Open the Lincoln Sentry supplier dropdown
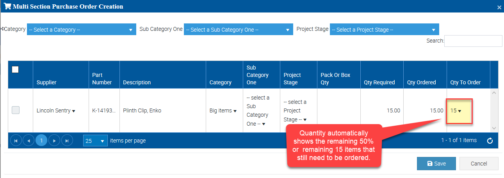The height and width of the screenshot is (178, 504). (56, 111)
